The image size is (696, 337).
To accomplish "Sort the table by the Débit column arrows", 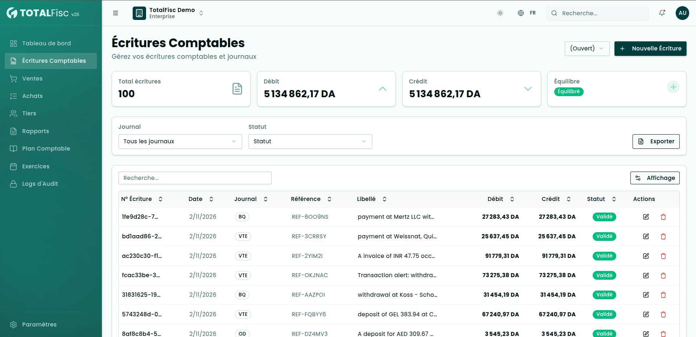I will tap(513, 199).
